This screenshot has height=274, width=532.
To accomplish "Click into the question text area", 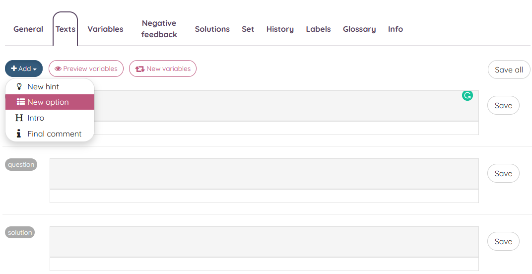I will 264,174.
